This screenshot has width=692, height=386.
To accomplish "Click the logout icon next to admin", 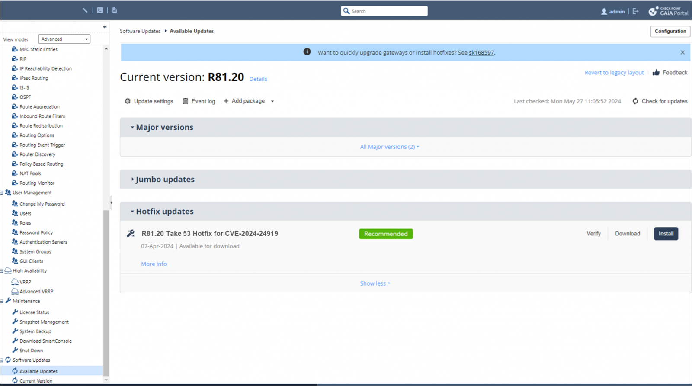I will 635,11.
